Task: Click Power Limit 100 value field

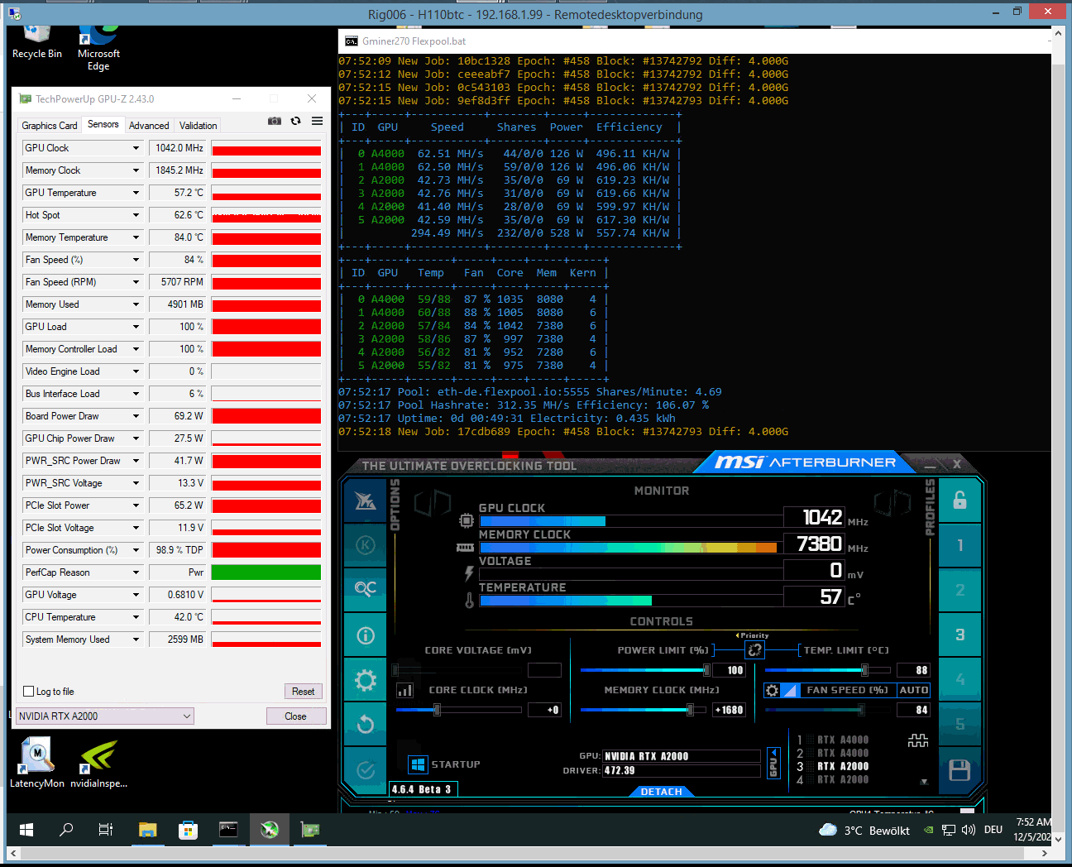Action: tap(729, 670)
